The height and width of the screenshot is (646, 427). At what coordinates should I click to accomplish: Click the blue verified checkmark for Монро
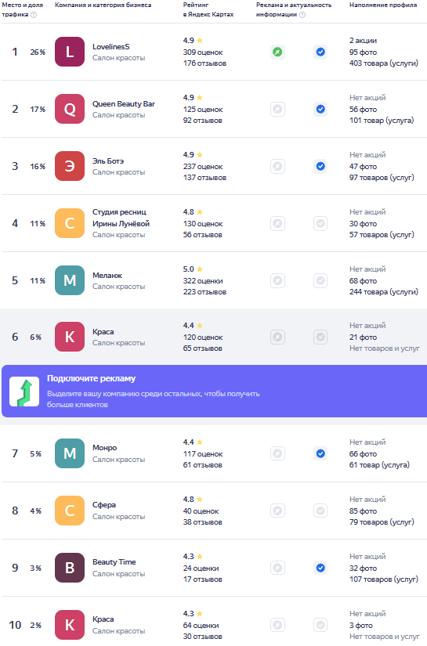(x=320, y=453)
